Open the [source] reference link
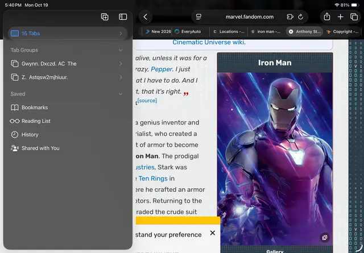Screen dimensions: 364x253 click(147, 101)
